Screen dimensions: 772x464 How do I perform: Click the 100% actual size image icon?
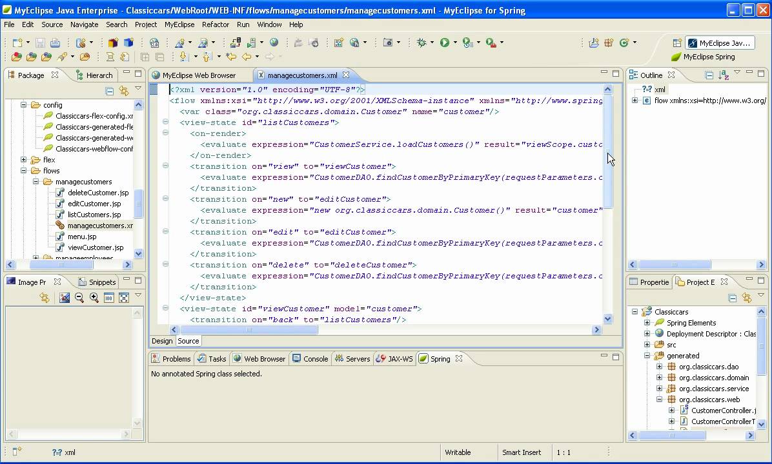click(109, 298)
